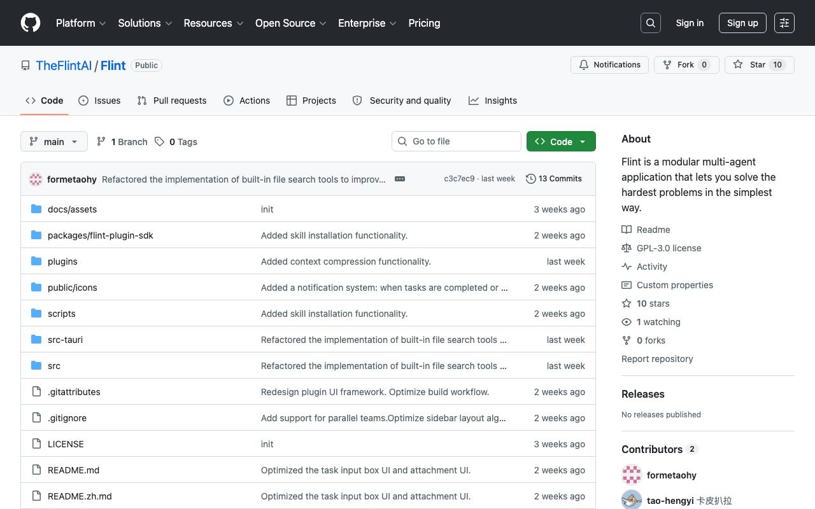Click the GitHub logo icon
The height and width of the screenshot is (509, 815).
point(31,23)
